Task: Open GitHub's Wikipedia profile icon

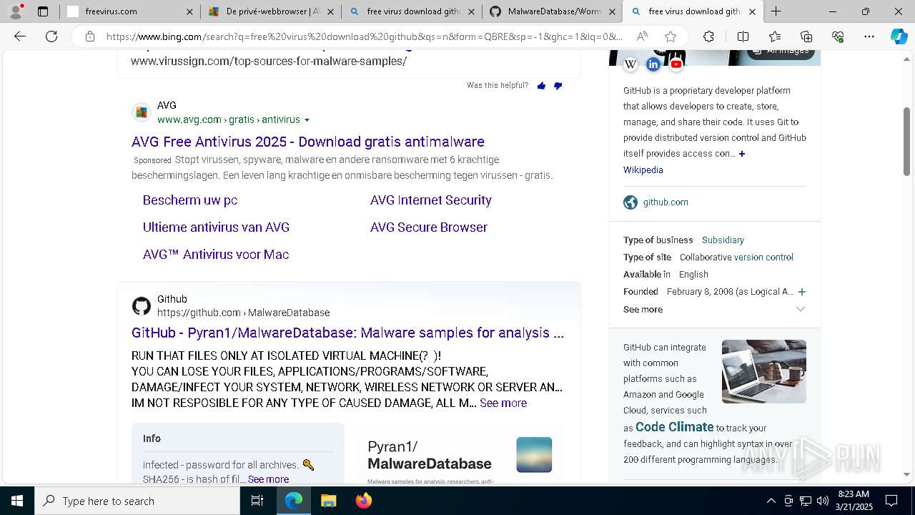Action: point(630,64)
